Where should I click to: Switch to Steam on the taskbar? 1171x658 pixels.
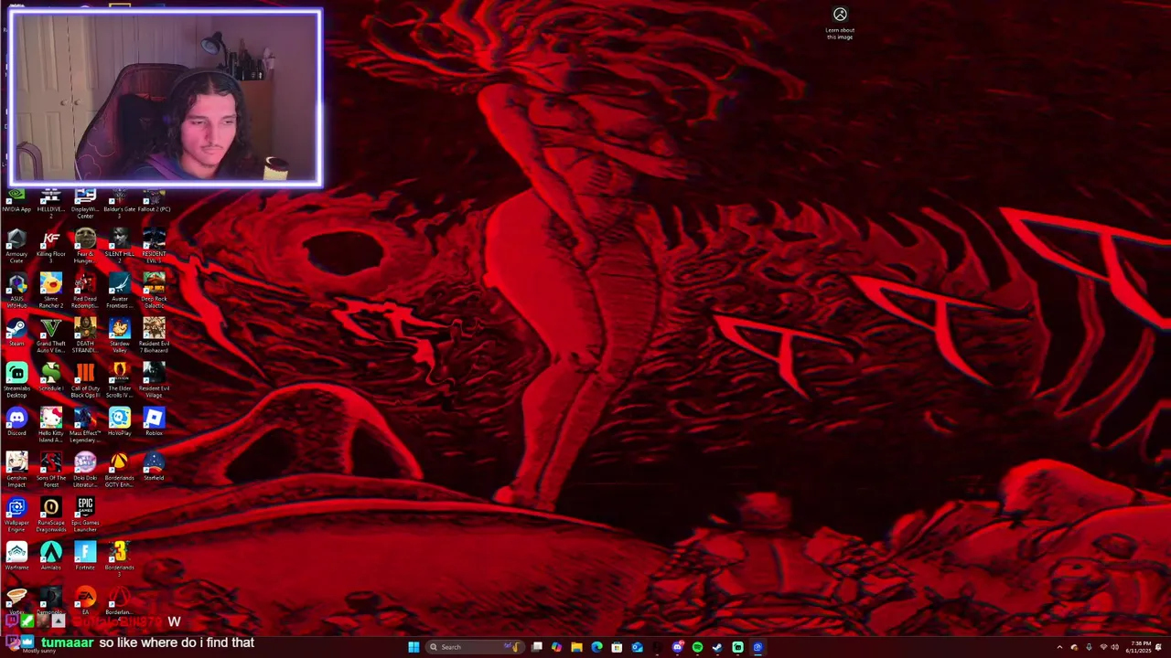(x=717, y=647)
